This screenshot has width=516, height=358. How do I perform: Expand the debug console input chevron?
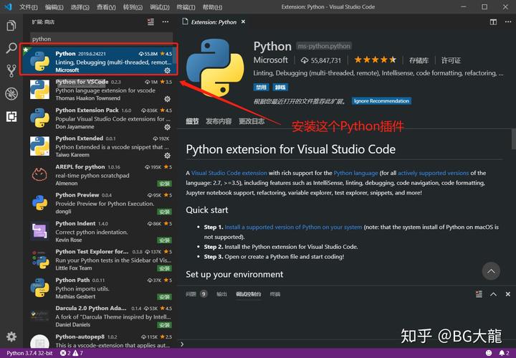point(182,344)
